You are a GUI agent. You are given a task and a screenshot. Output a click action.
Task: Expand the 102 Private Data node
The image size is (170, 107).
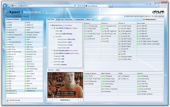(x=52, y=51)
